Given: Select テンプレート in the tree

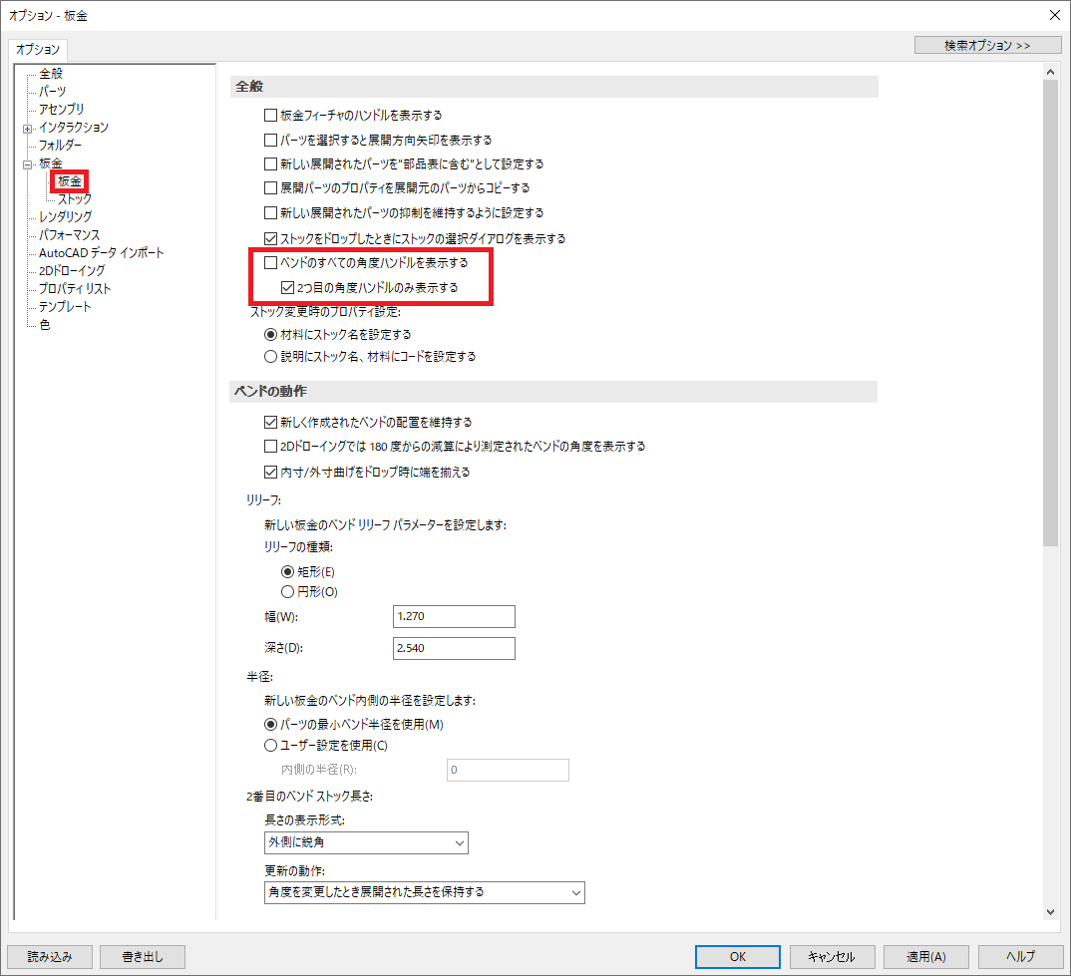Looking at the screenshot, I should [65, 306].
